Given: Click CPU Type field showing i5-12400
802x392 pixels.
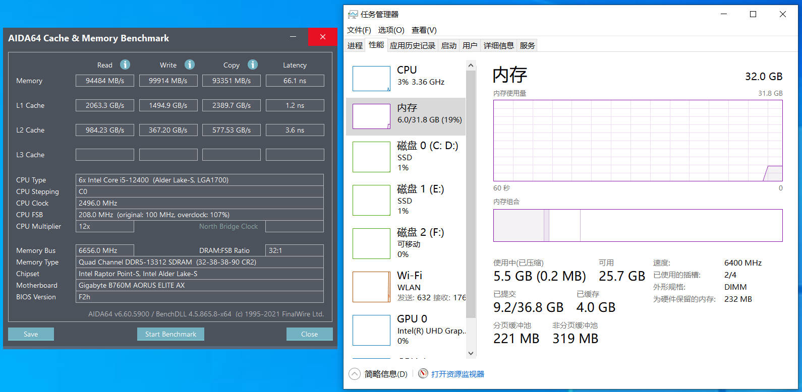Looking at the screenshot, I should tap(200, 180).
